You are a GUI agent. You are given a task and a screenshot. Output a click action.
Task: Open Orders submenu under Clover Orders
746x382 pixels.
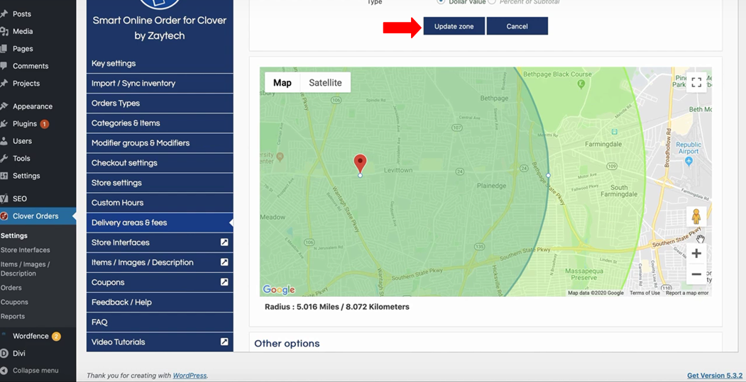[11, 288]
